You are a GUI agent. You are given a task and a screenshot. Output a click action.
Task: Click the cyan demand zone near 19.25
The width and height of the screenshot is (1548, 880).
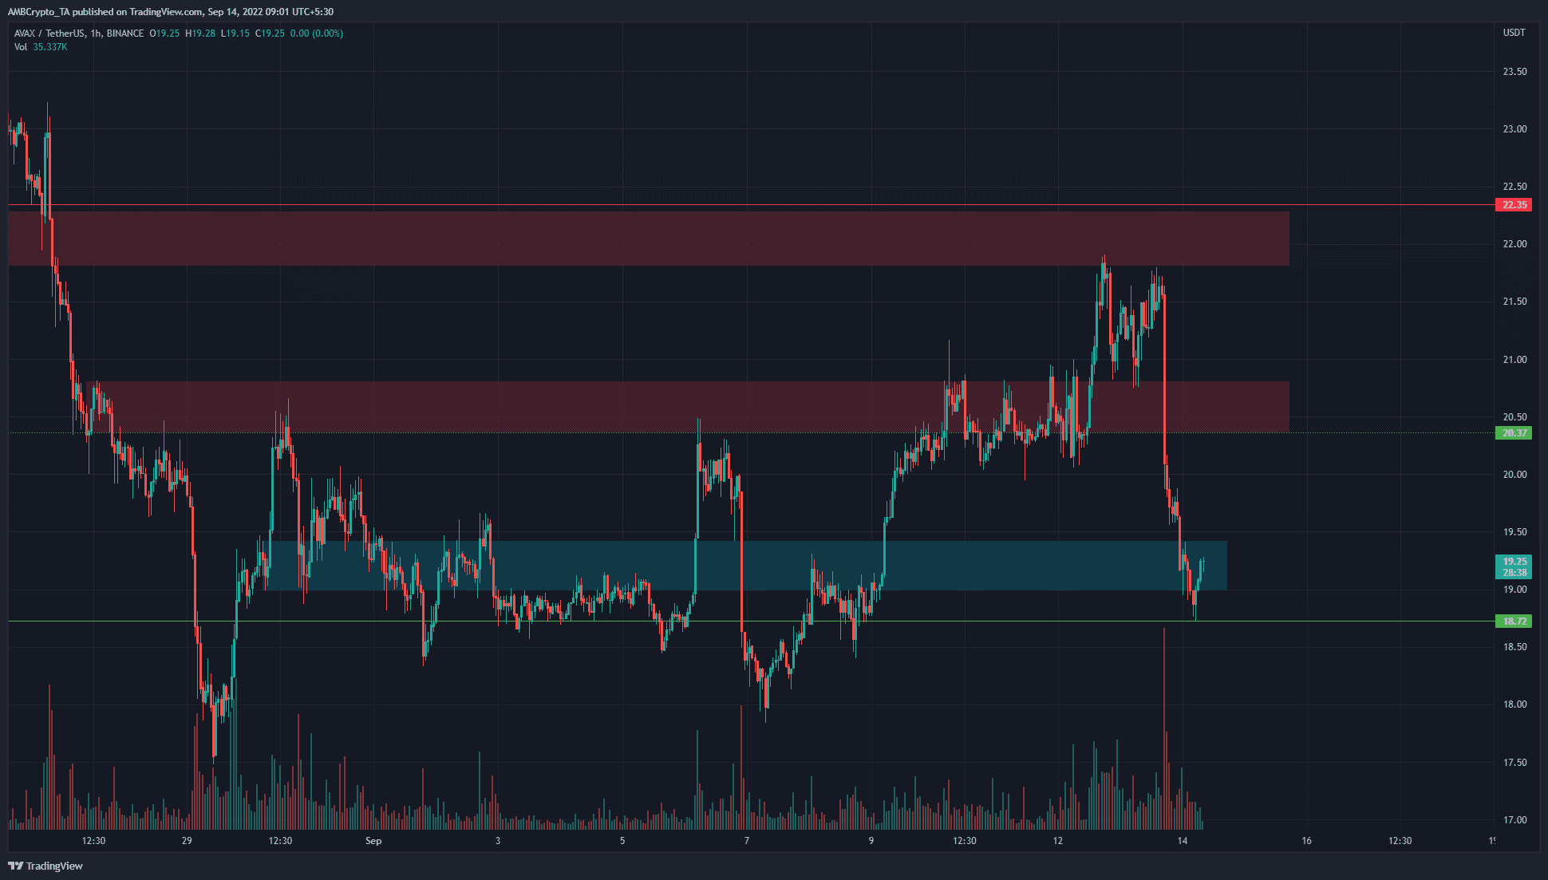pos(746,566)
